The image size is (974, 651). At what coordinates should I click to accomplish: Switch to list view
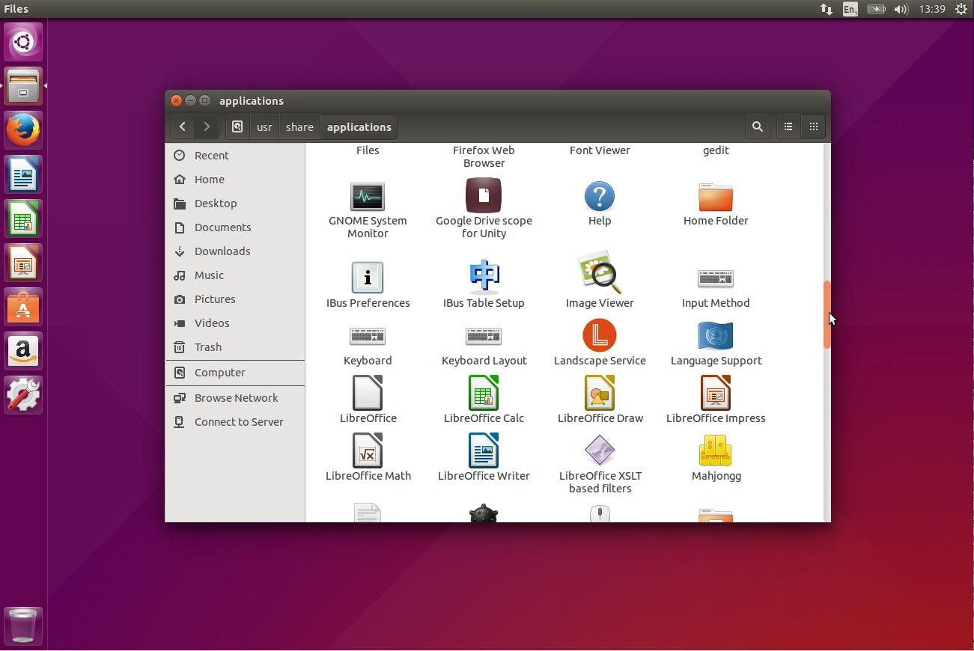point(788,127)
